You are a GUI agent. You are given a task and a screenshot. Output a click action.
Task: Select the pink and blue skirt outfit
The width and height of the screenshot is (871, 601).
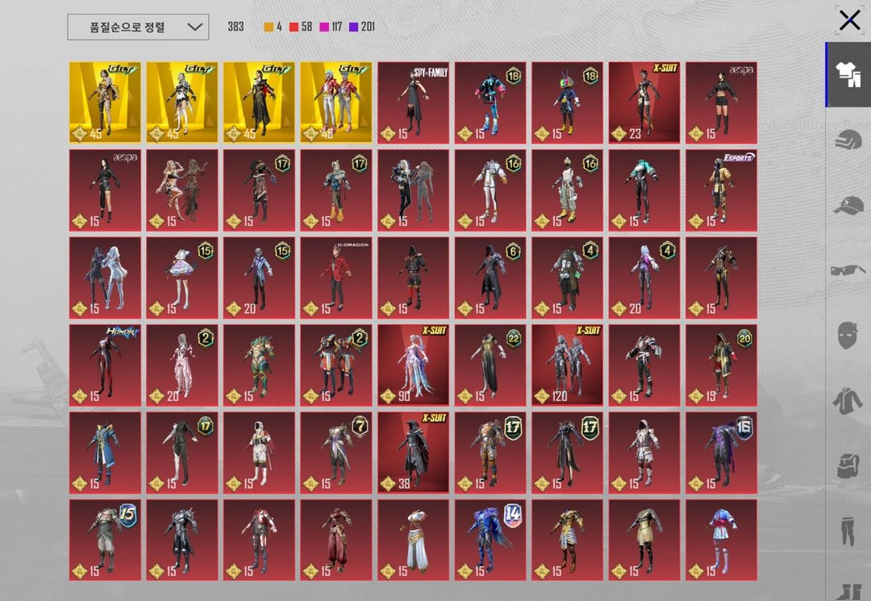721,540
